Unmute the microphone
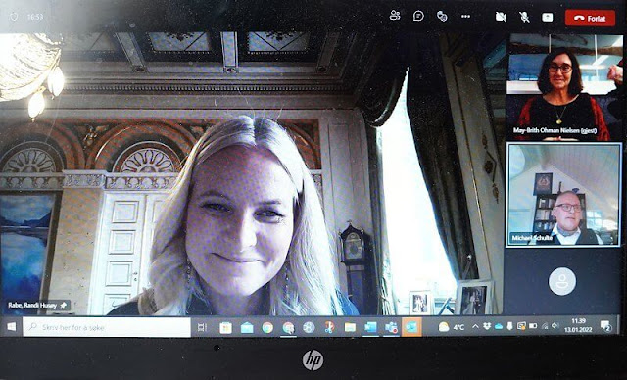 pos(524,17)
